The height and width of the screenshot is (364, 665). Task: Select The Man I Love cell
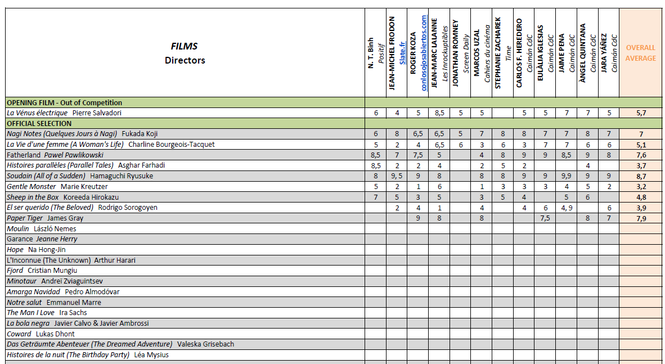tap(185, 313)
